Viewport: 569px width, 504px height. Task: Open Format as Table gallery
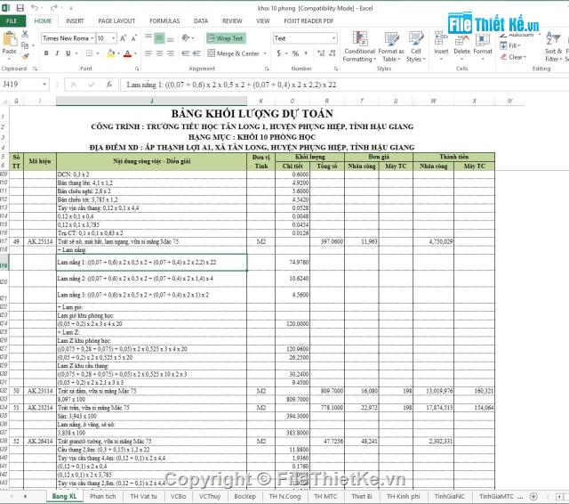point(391,46)
